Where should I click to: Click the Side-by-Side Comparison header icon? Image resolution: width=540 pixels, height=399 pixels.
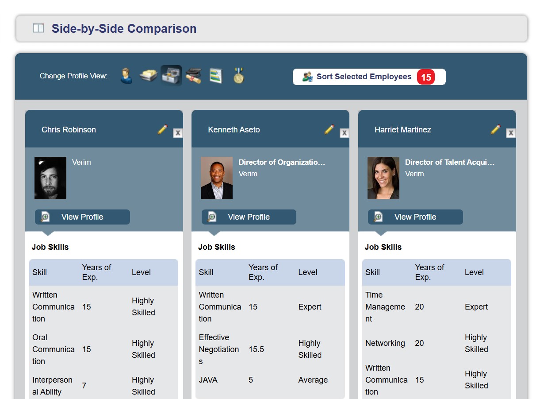pyautogui.click(x=38, y=28)
